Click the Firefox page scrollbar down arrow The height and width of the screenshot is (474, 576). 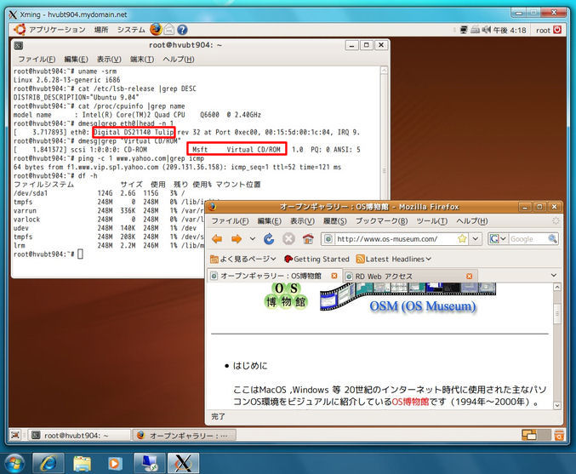[x=557, y=405]
